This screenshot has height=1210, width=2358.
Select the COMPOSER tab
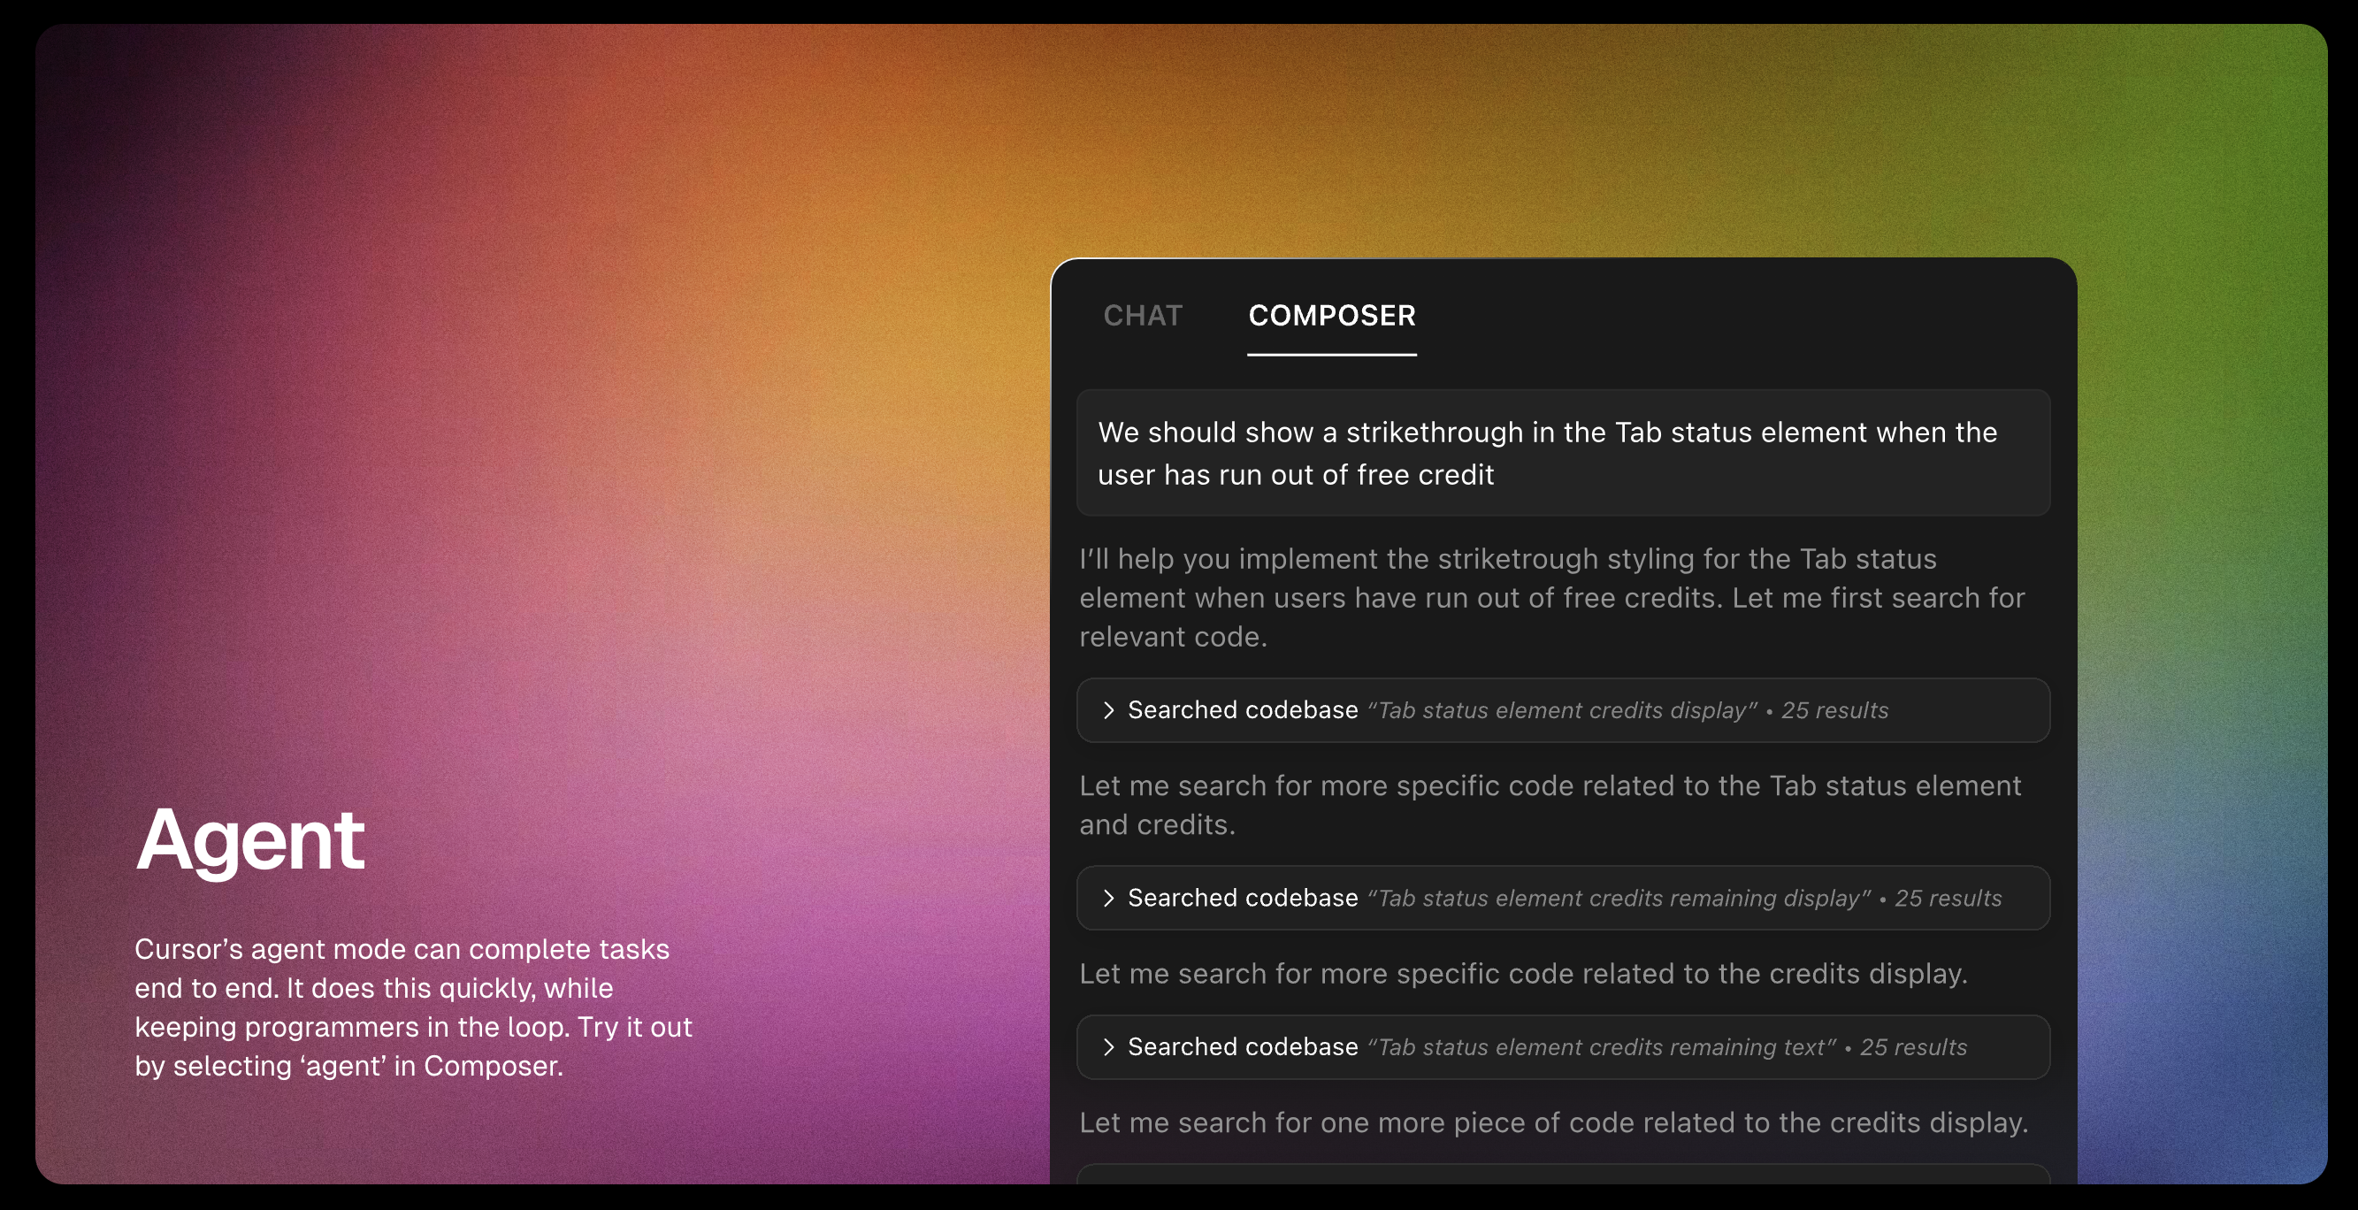(x=1331, y=316)
